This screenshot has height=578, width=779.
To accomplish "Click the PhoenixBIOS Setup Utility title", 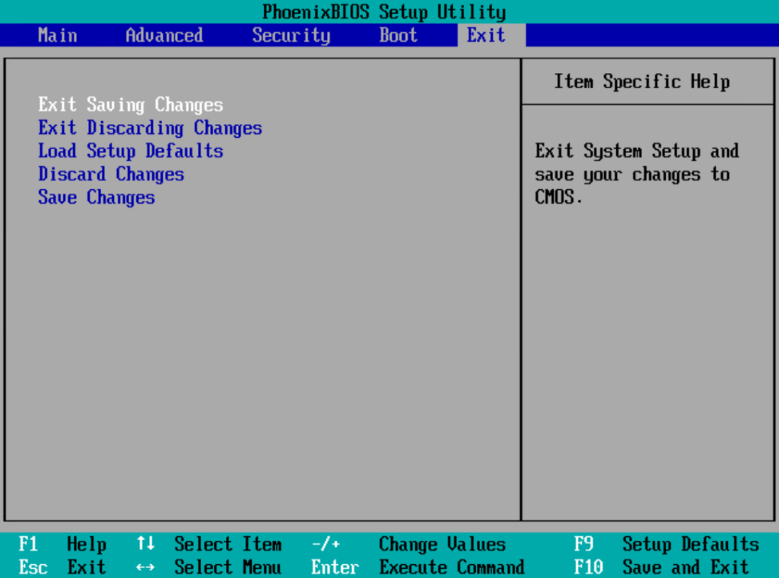I will click(384, 12).
